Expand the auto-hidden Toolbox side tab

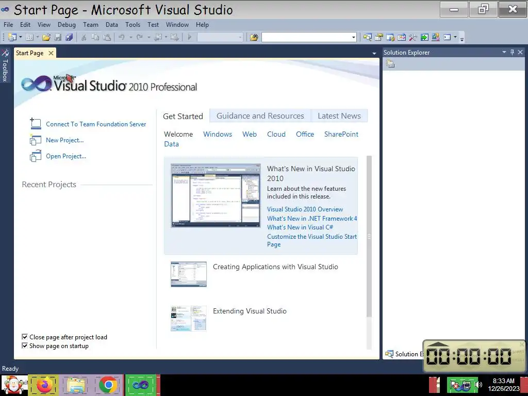[x=5, y=65]
